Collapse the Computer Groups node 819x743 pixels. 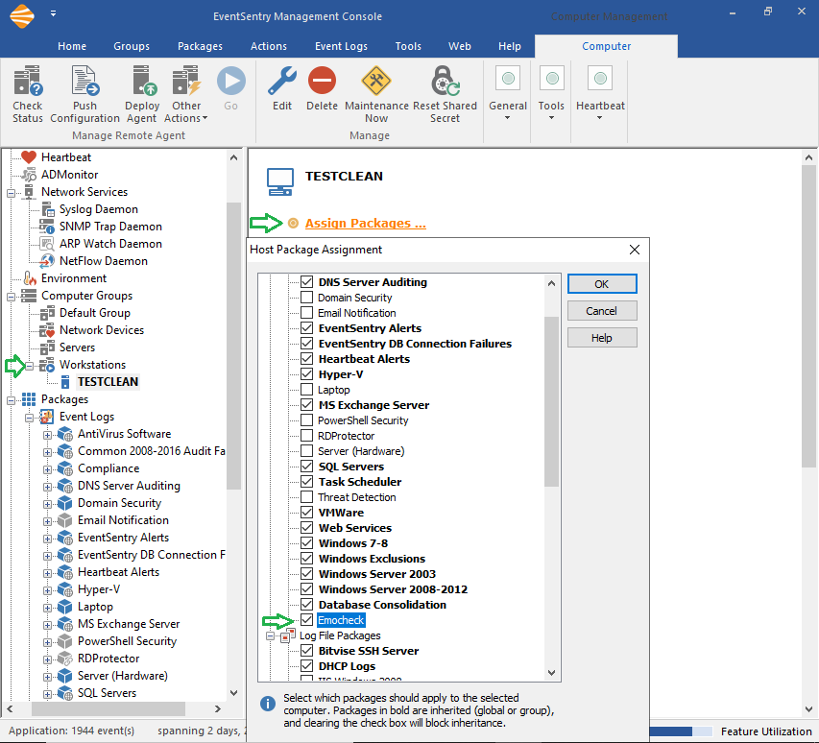(11, 297)
